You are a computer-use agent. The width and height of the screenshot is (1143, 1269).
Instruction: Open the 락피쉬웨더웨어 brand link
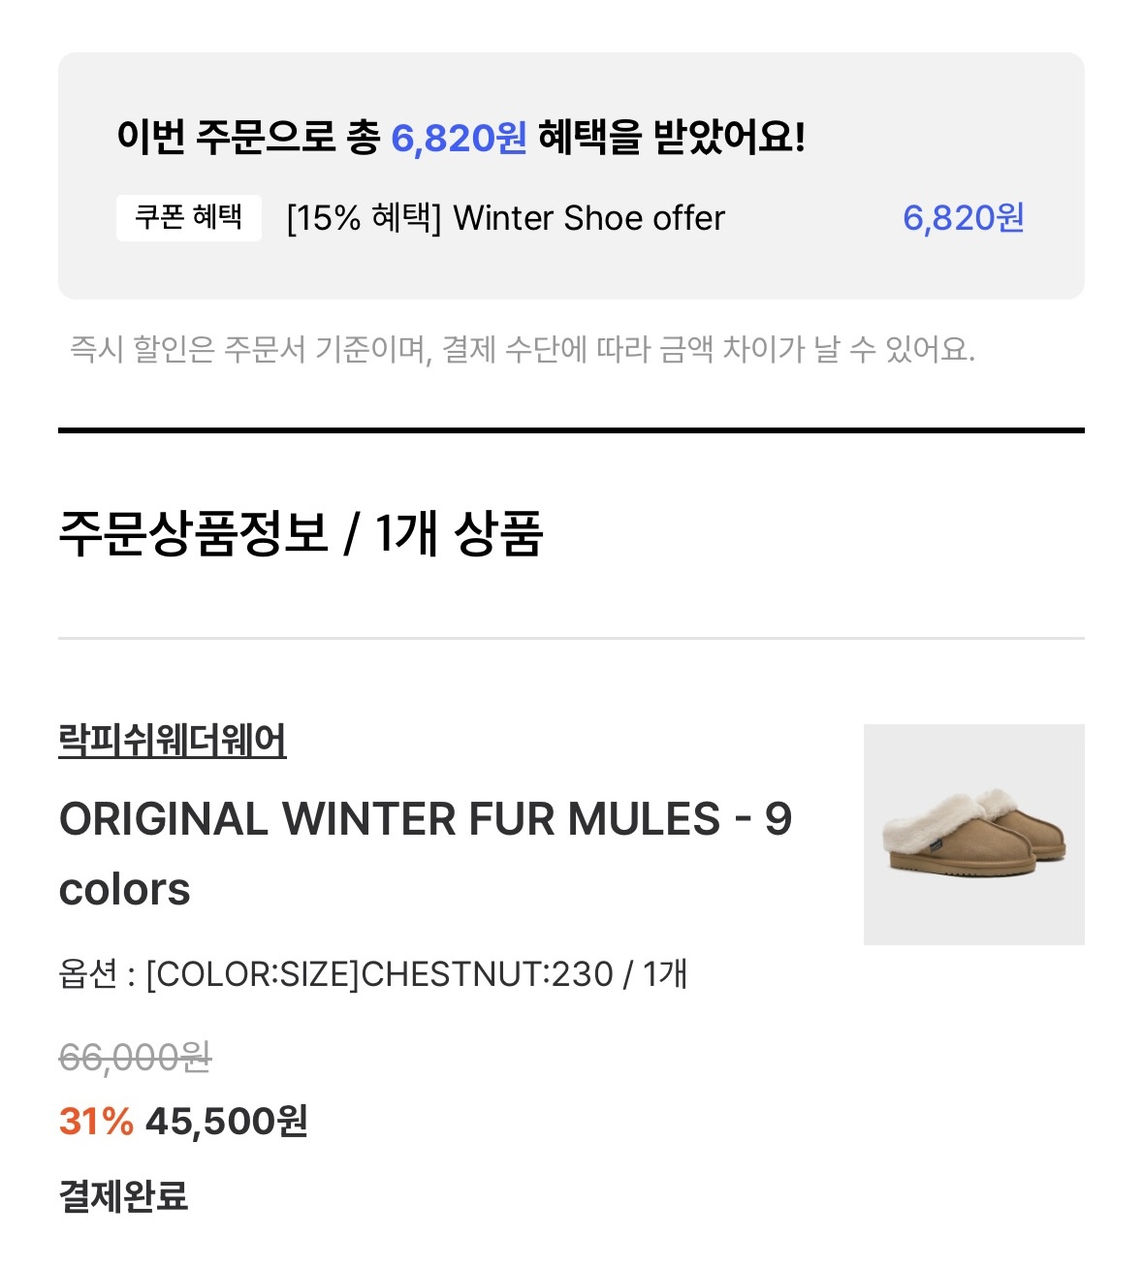click(x=173, y=742)
